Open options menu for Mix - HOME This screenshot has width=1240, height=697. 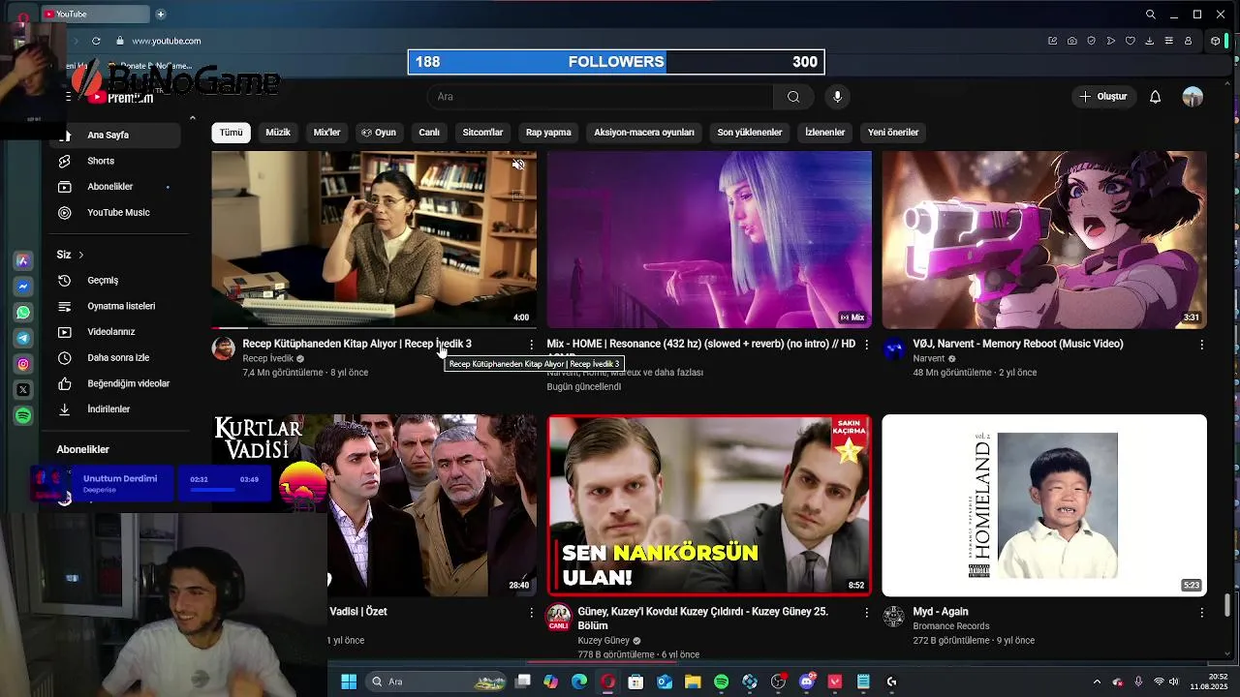[x=866, y=345]
